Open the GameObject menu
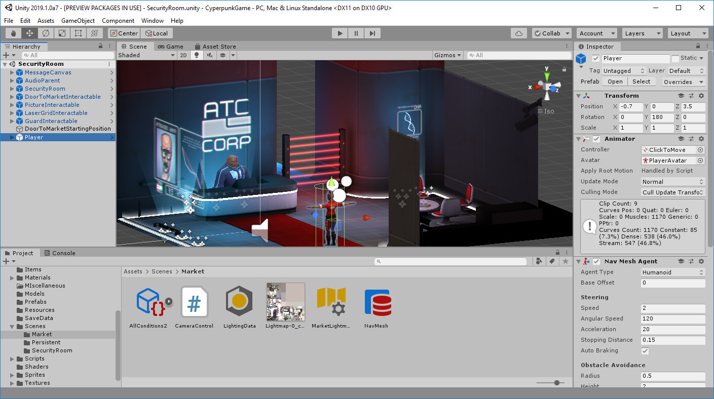Image resolution: width=714 pixels, height=399 pixels. pos(78,20)
